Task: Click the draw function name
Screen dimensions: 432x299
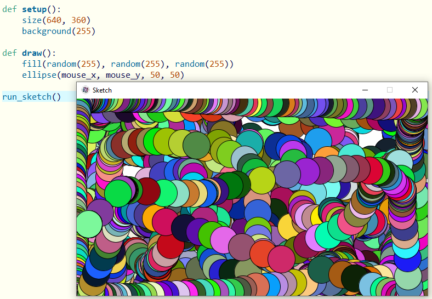Action: pos(32,53)
